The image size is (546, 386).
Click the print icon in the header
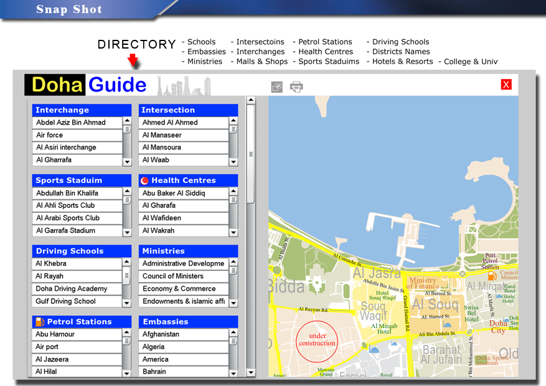296,87
